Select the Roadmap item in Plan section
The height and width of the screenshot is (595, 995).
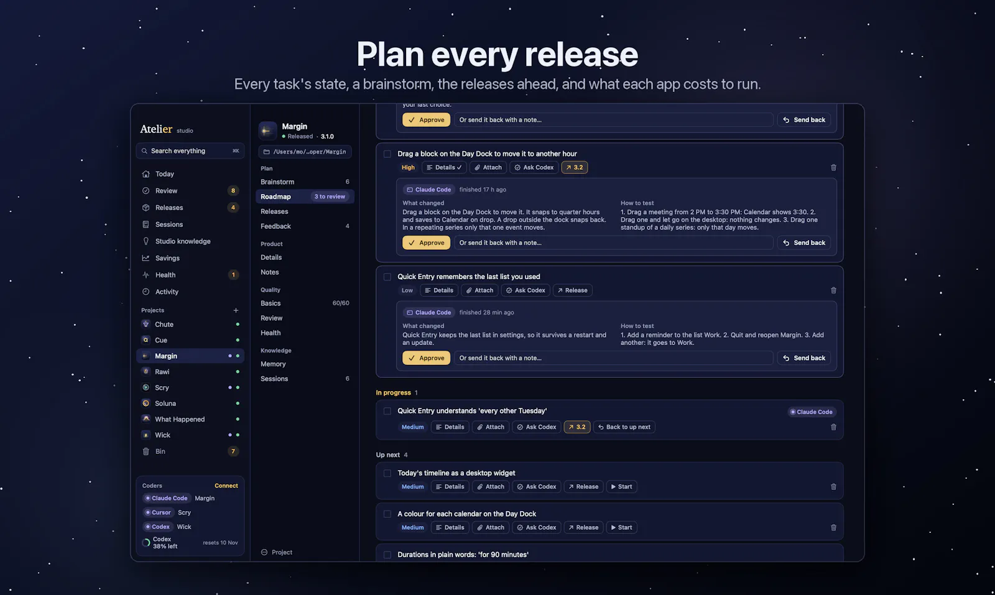(305, 196)
